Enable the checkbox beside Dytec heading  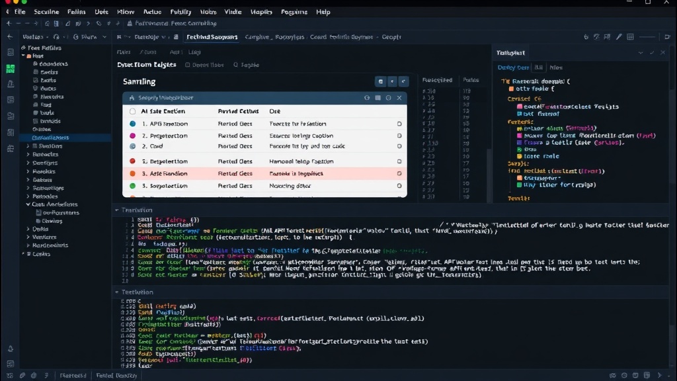tap(187, 65)
